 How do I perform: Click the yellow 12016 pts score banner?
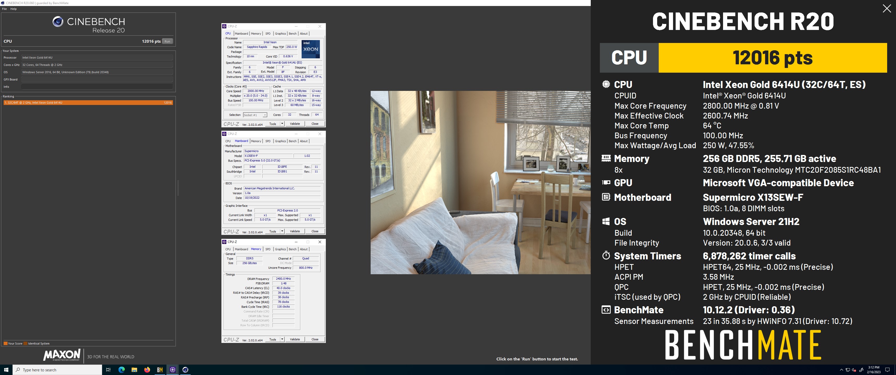point(773,58)
